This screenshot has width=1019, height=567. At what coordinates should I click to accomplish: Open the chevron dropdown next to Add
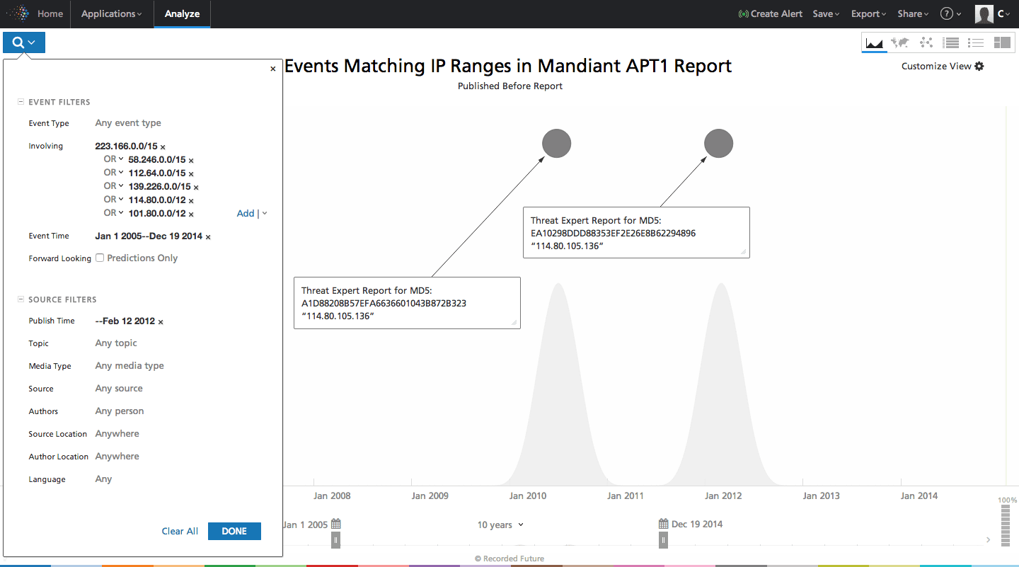pyautogui.click(x=265, y=213)
